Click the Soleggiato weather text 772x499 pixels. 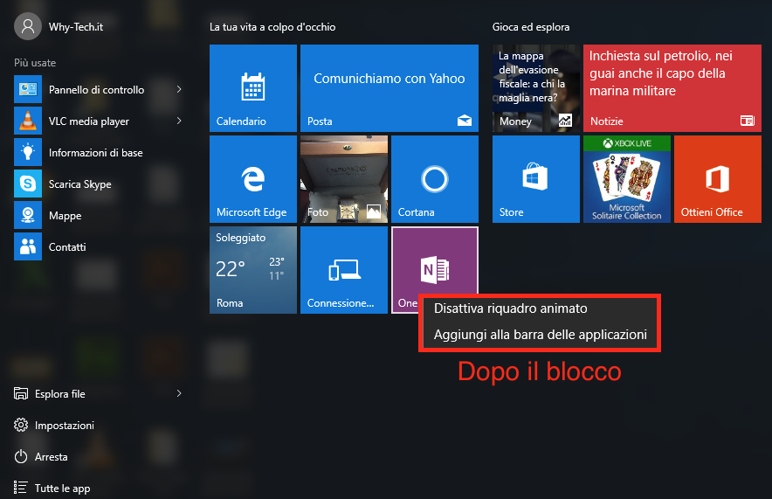tap(241, 238)
